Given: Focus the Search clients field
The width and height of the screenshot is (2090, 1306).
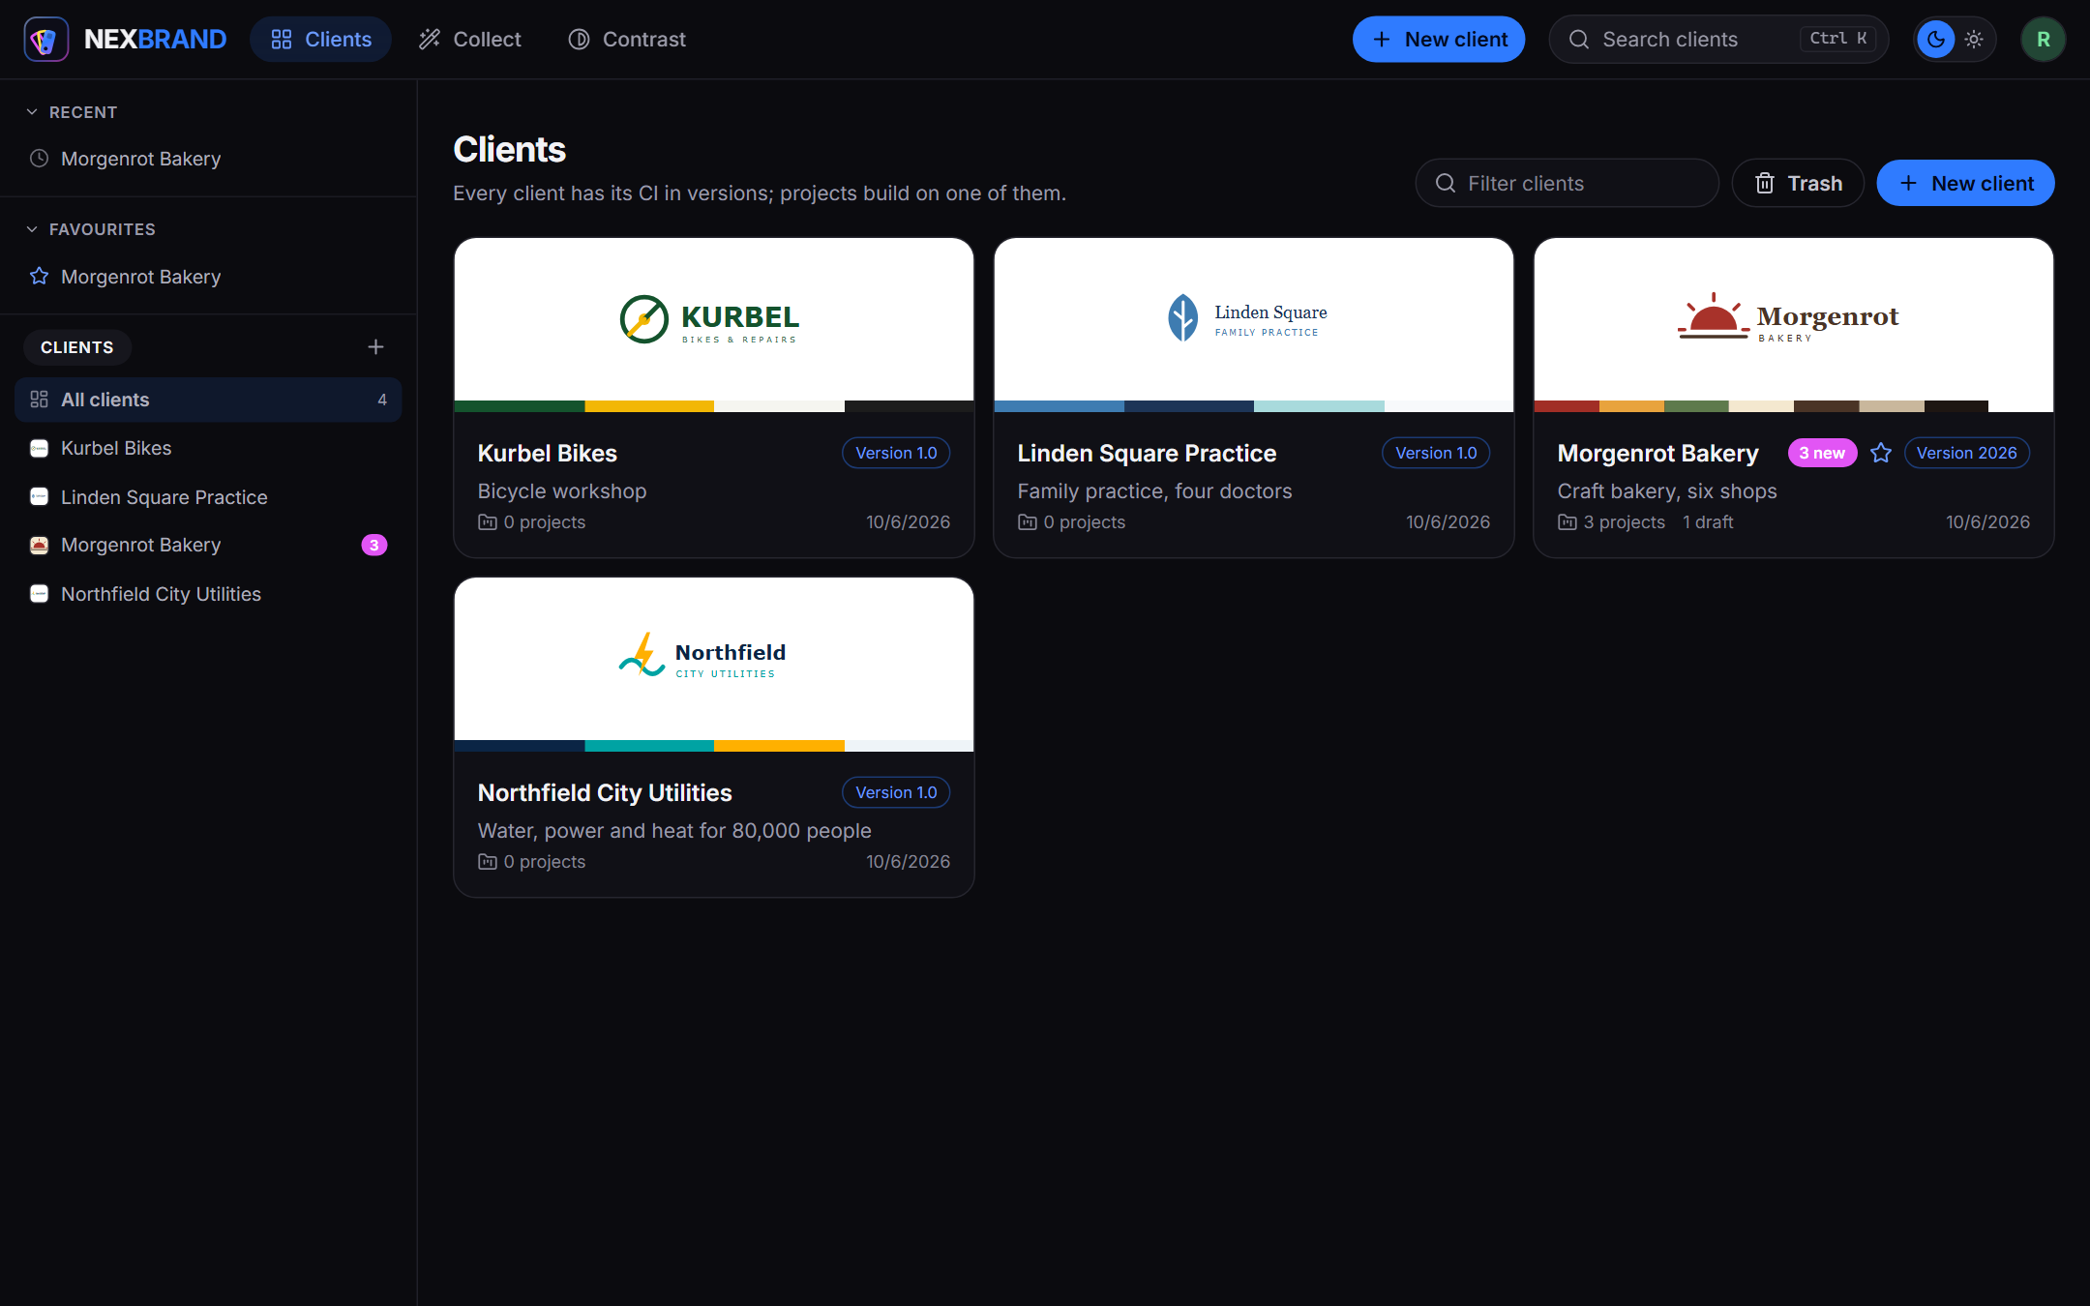Looking at the screenshot, I should [x=1718, y=40].
